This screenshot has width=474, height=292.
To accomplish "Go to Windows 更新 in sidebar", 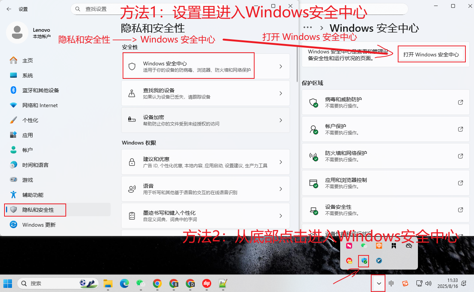I will tap(39, 225).
